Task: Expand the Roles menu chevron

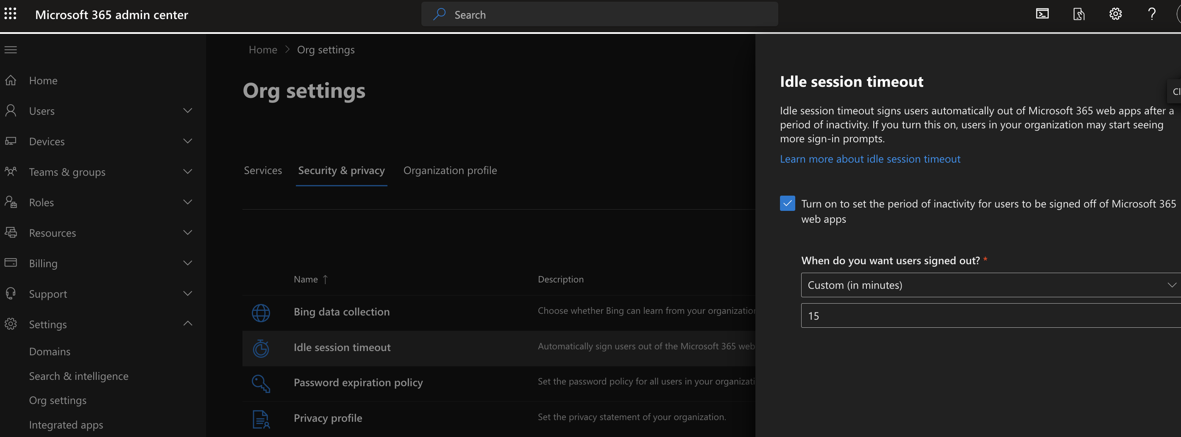Action: (x=187, y=202)
